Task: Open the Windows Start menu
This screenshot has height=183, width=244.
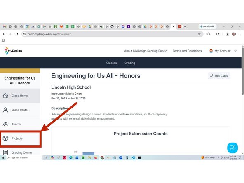Action: pos(3,157)
